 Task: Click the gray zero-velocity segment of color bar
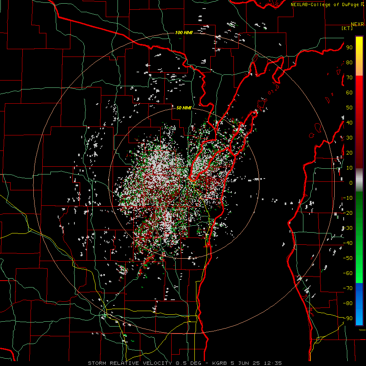tap(359, 180)
